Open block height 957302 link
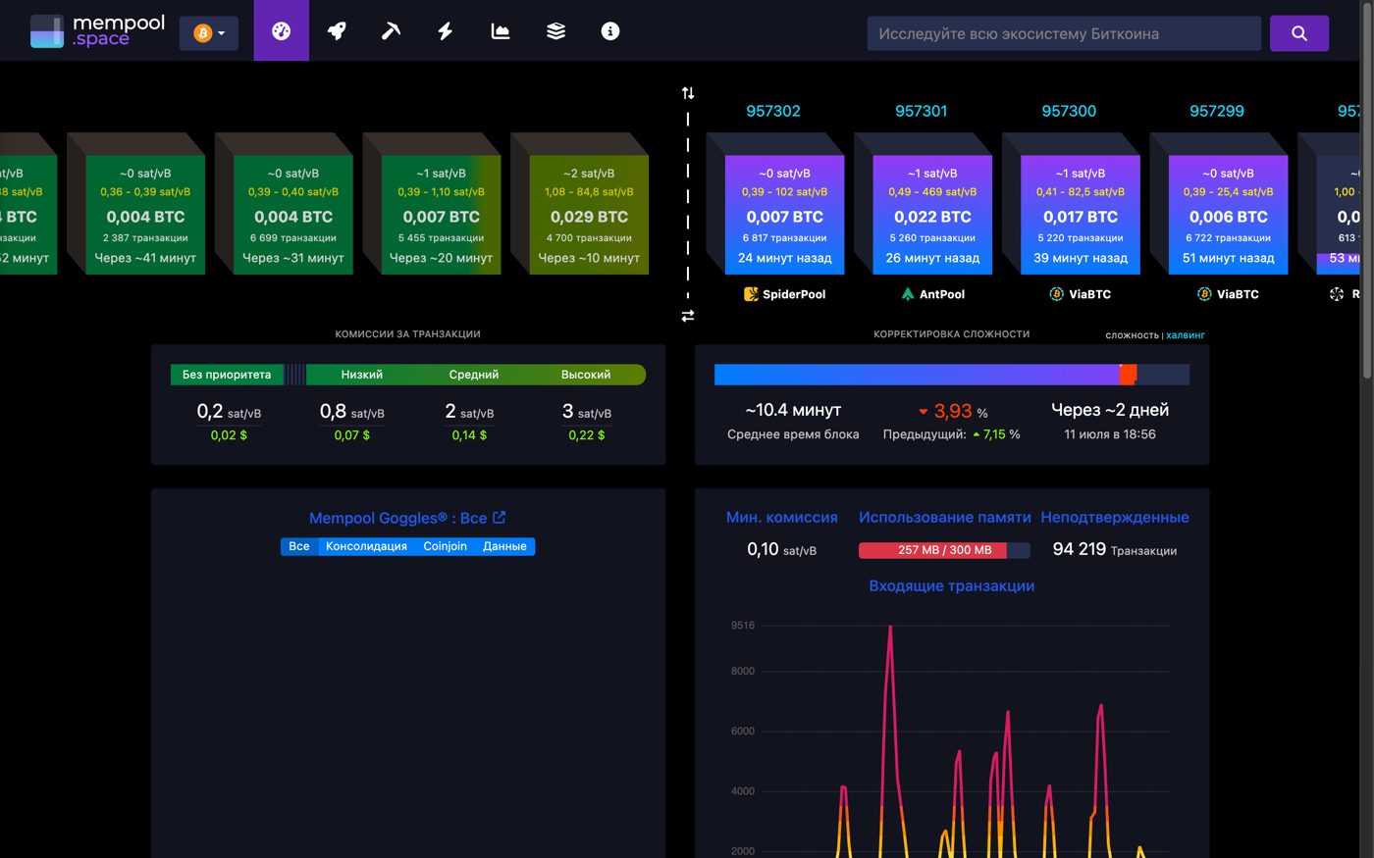The width and height of the screenshot is (1374, 858). click(773, 111)
